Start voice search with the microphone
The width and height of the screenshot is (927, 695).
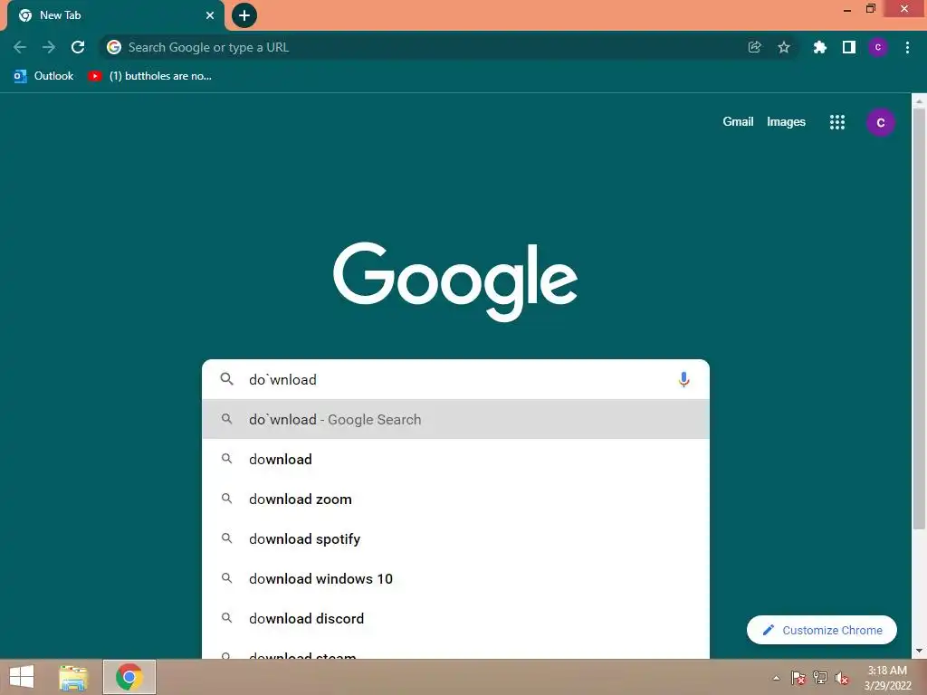pyautogui.click(x=683, y=379)
